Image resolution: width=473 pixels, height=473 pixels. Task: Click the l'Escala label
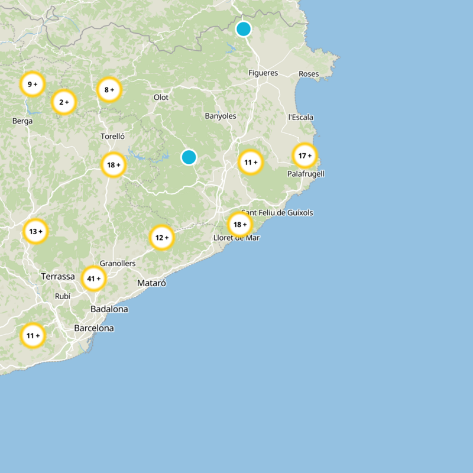pos(301,117)
